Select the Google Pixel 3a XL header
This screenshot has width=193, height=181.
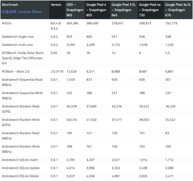(177, 10)
